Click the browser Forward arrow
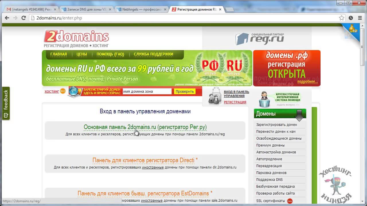The width and height of the screenshot is (367, 206). click(15, 18)
